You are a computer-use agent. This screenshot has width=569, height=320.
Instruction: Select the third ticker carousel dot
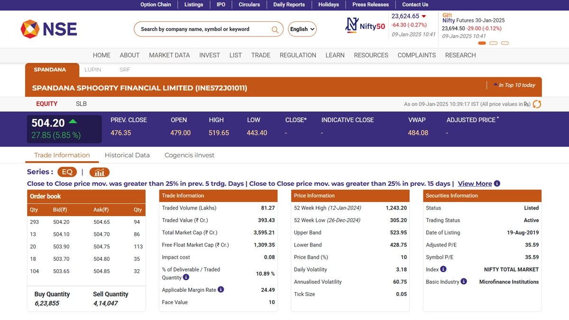[x=505, y=43]
